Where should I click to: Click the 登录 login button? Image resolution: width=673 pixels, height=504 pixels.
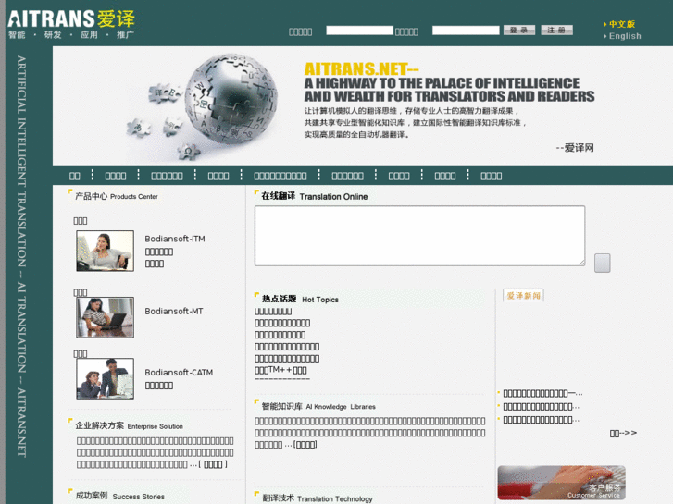click(519, 30)
